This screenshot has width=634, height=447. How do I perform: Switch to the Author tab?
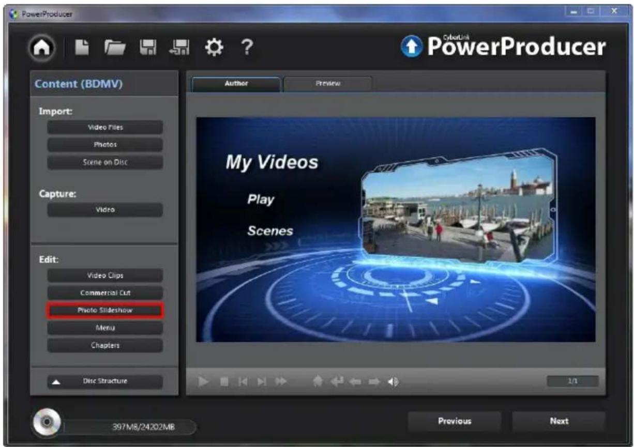(236, 84)
